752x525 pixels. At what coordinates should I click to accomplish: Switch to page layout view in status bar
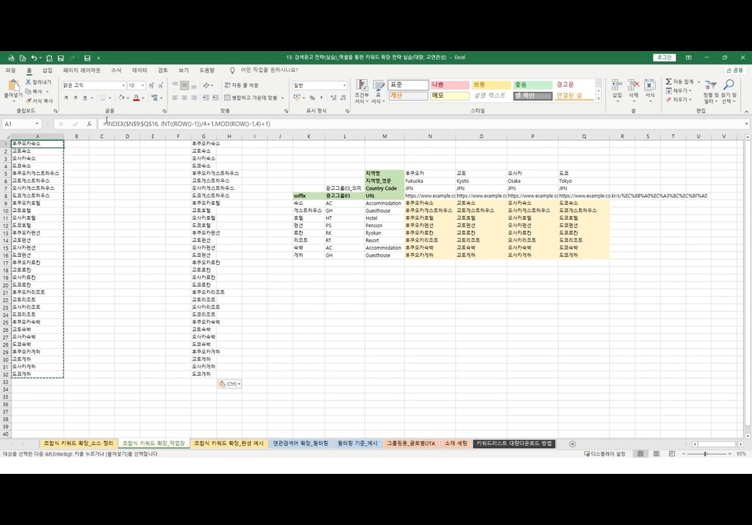656,454
